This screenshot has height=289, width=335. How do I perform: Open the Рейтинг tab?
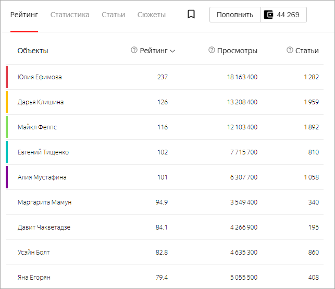point(24,15)
